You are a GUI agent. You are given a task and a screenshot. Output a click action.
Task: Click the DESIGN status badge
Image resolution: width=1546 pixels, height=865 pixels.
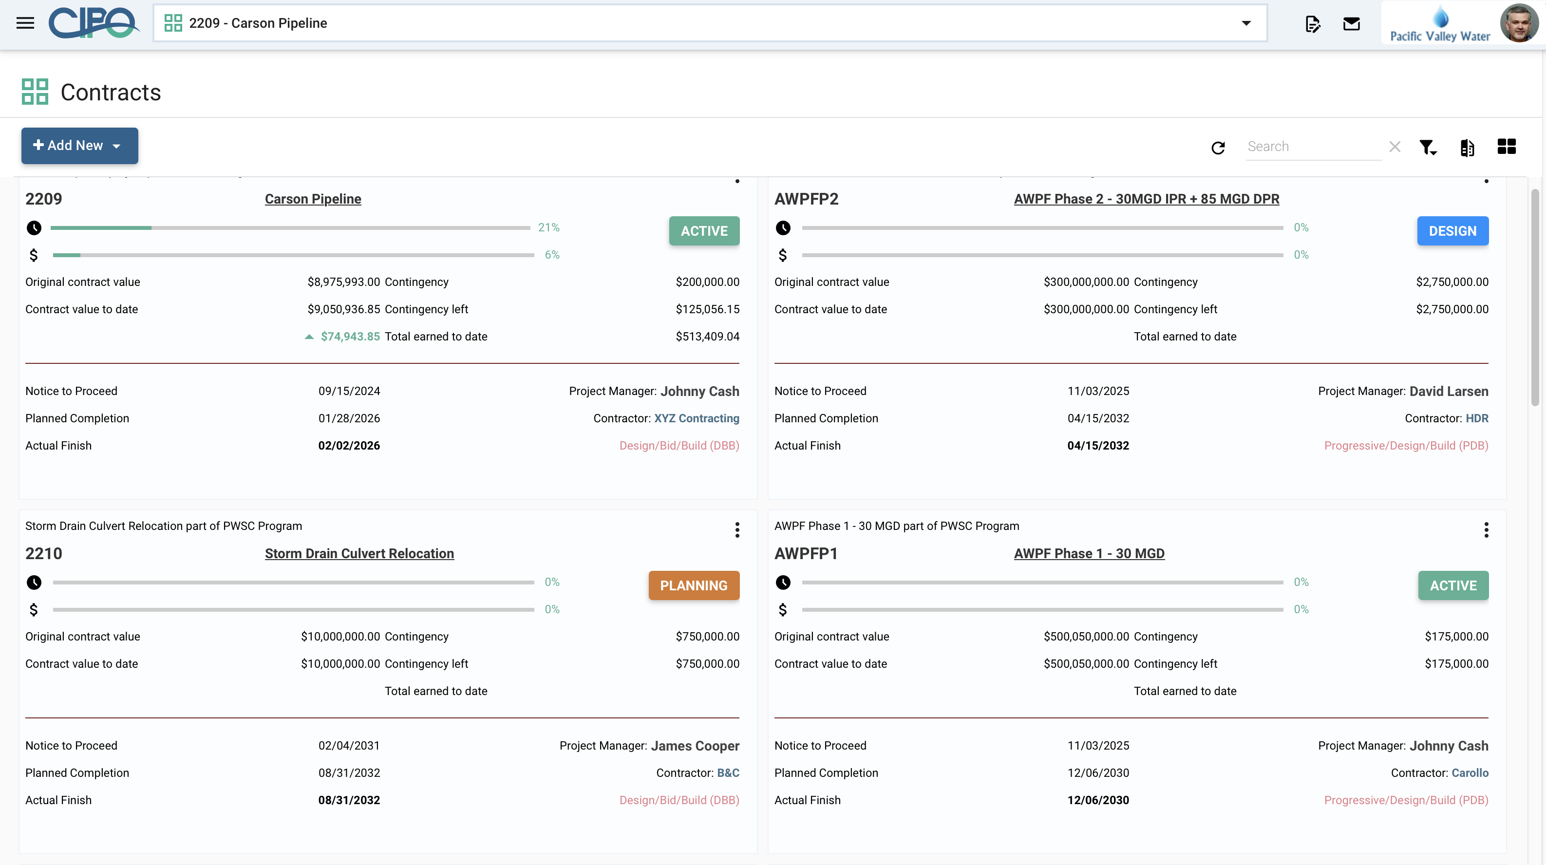(1452, 231)
